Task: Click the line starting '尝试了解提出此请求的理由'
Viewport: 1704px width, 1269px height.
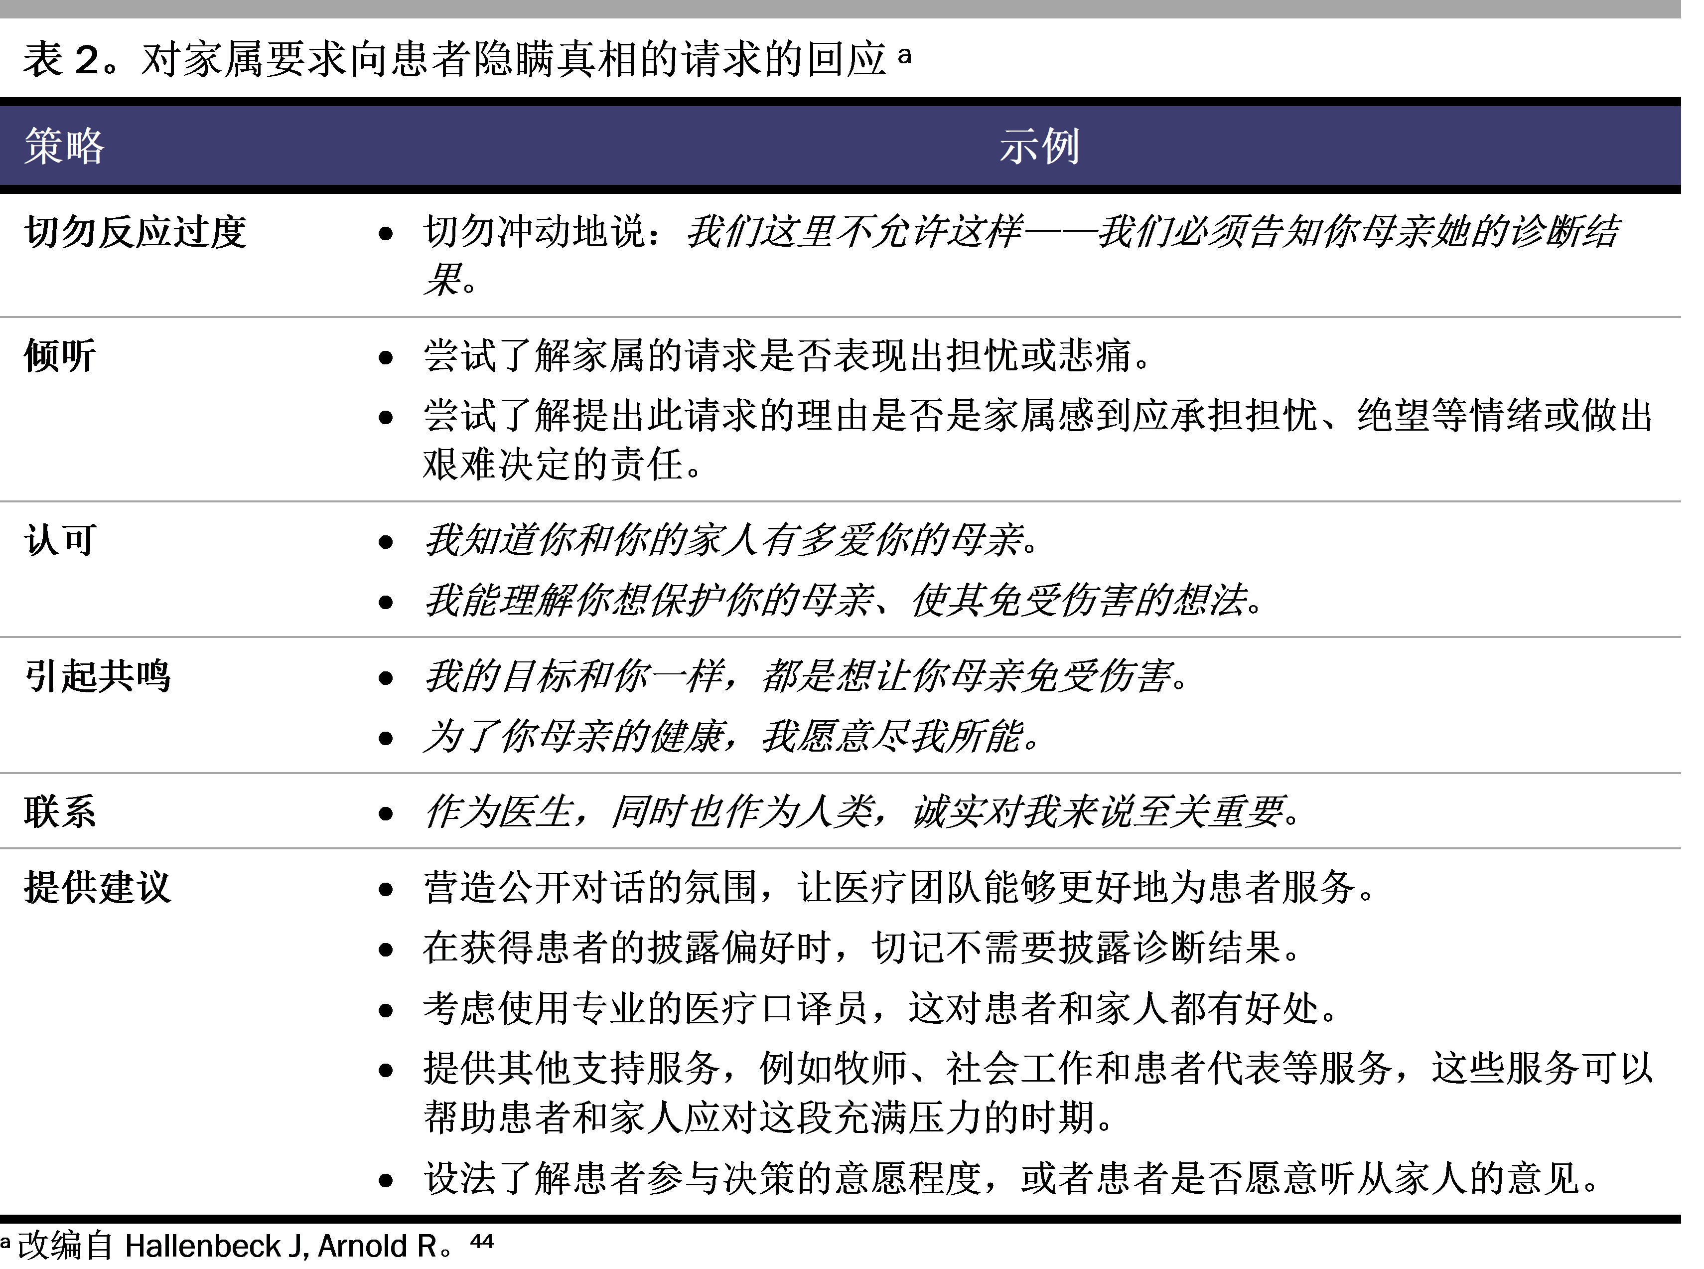Action: click(x=1038, y=416)
